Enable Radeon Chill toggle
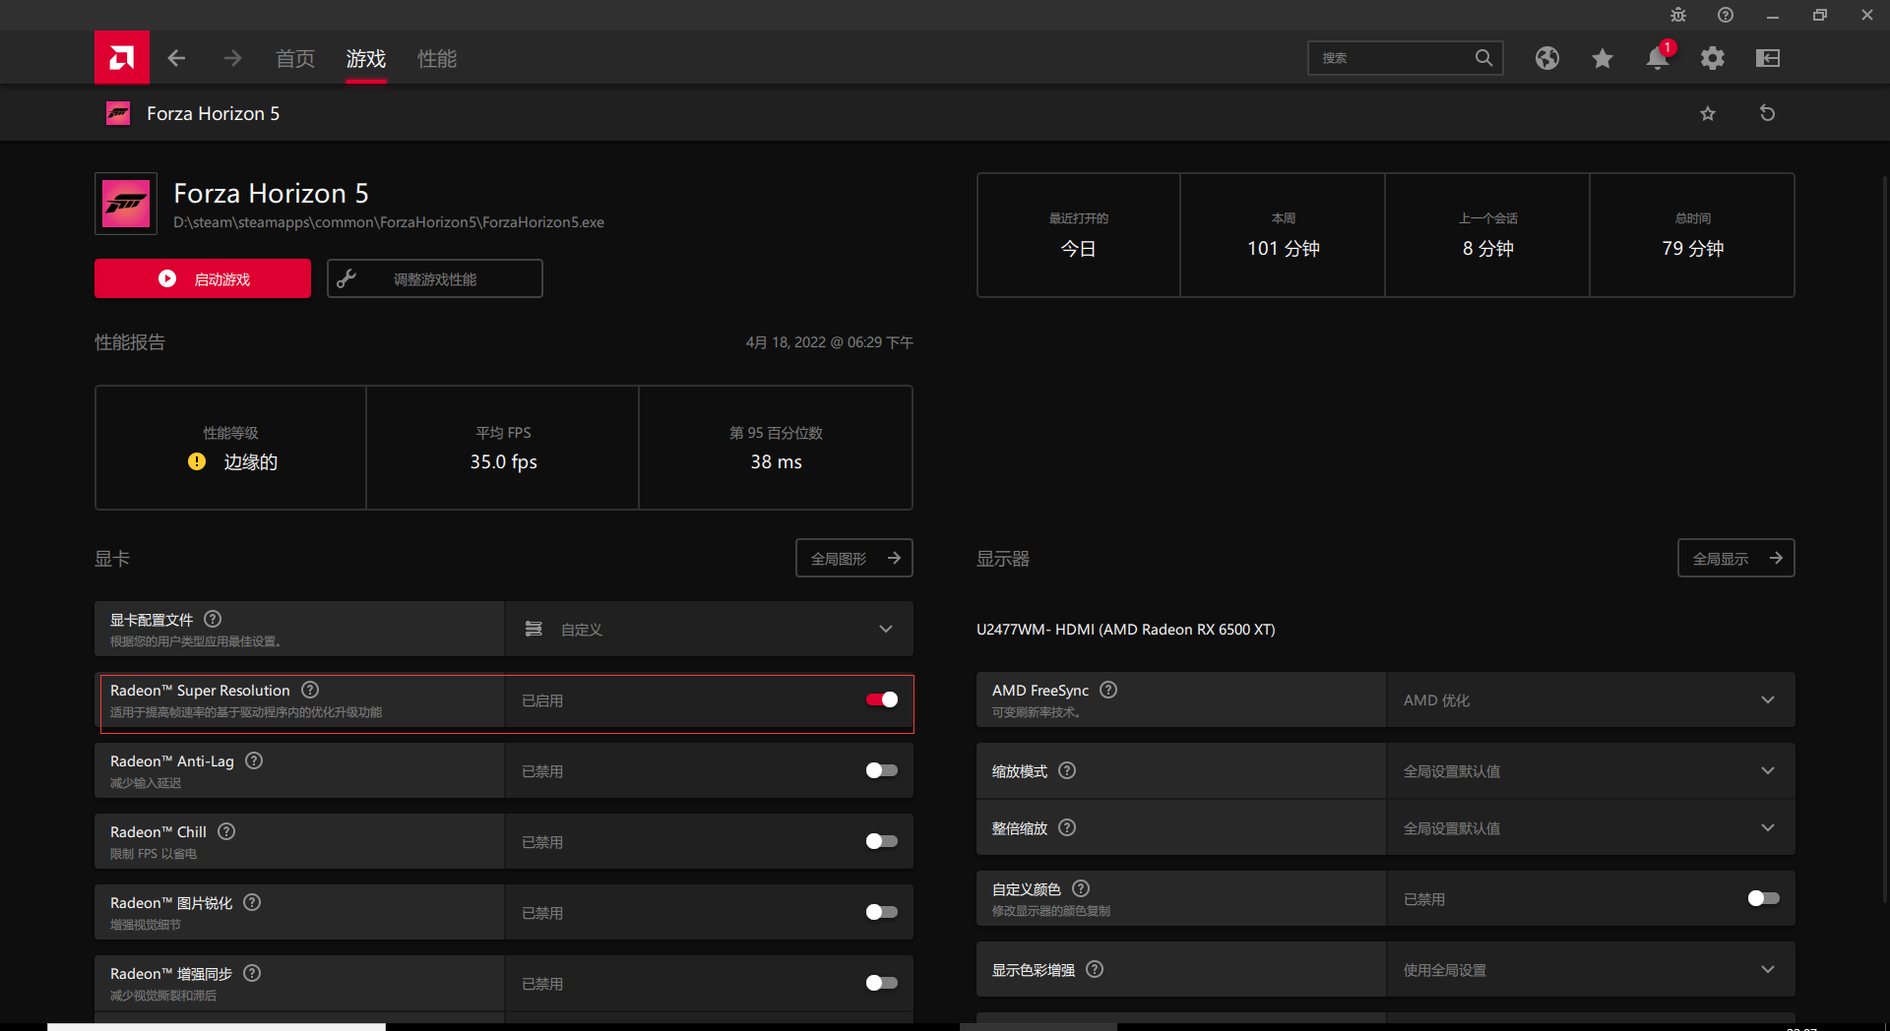1890x1031 pixels. tap(882, 841)
